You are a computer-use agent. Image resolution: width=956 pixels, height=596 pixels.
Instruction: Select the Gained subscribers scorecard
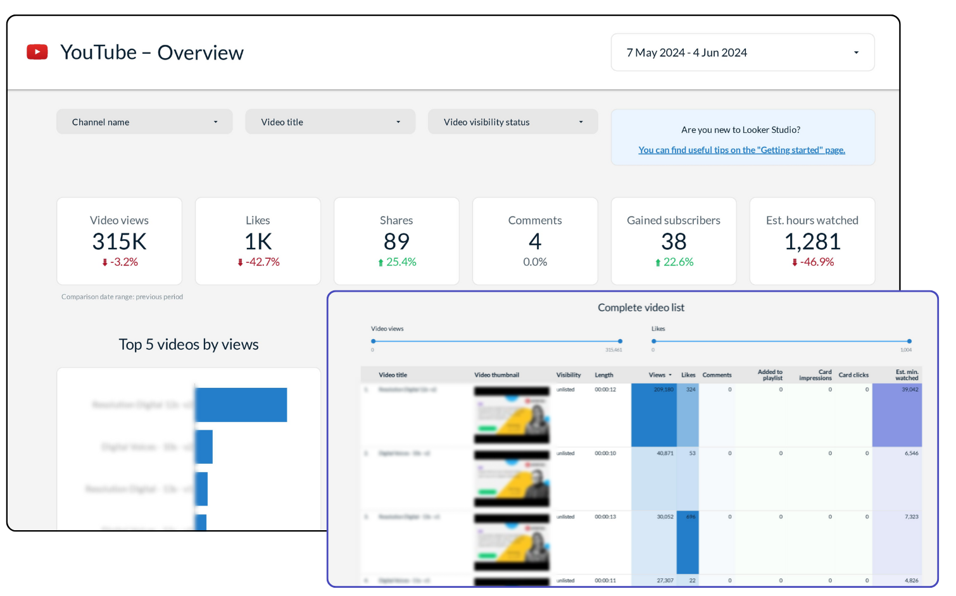point(673,241)
